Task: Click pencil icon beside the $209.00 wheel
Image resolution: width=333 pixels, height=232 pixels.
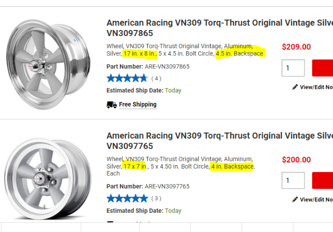Action: click(295, 87)
